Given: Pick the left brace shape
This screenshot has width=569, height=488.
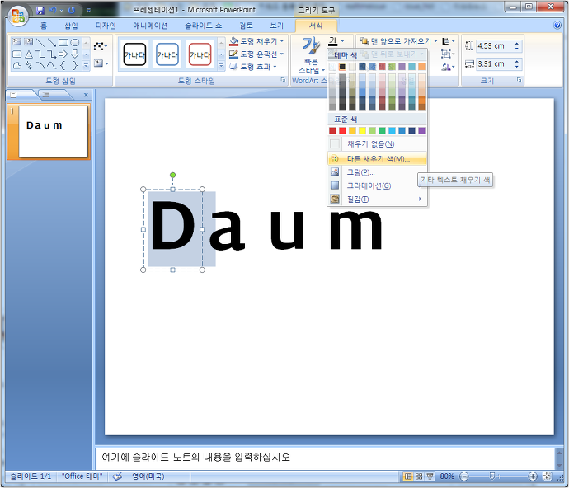Looking at the screenshot, I should [x=63, y=66].
